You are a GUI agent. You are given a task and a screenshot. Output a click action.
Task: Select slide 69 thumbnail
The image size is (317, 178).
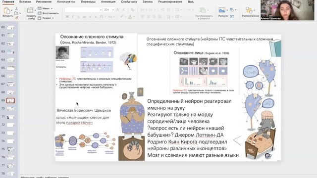[x=10, y=100]
